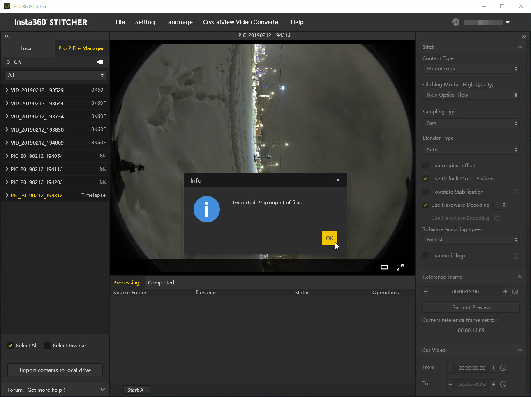Screen dimensions: 531x397
Task: Enter fullscreen preview mode
Action: pyautogui.click(x=400, y=267)
